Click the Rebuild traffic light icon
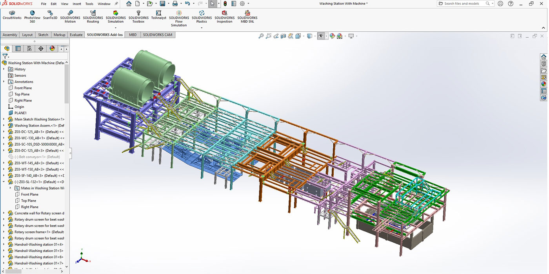The width and height of the screenshot is (549, 274). click(225, 4)
